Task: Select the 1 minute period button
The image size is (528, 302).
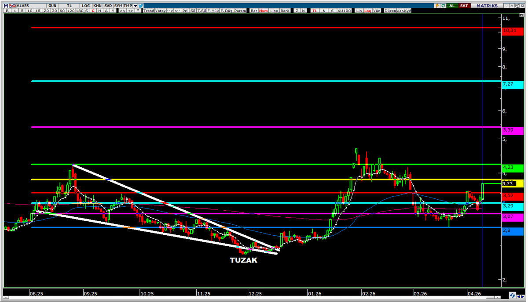Action: pos(15,11)
